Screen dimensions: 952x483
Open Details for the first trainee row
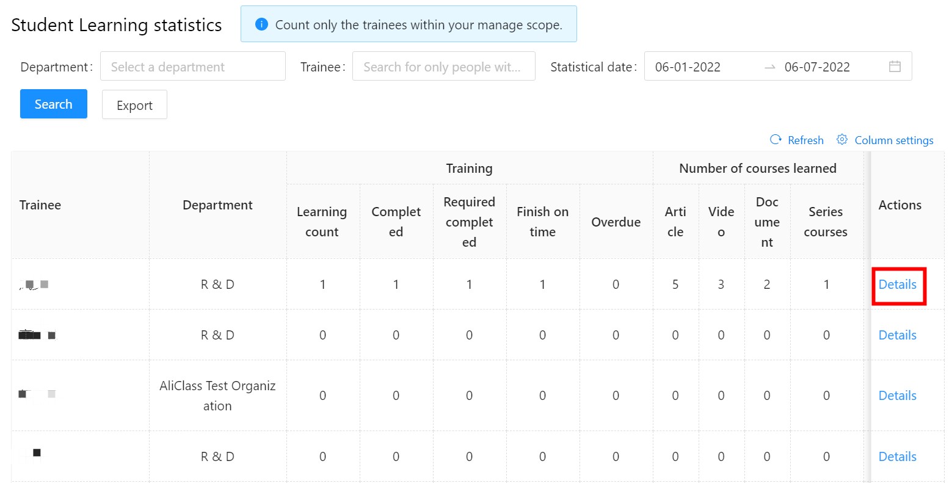pyautogui.click(x=897, y=285)
